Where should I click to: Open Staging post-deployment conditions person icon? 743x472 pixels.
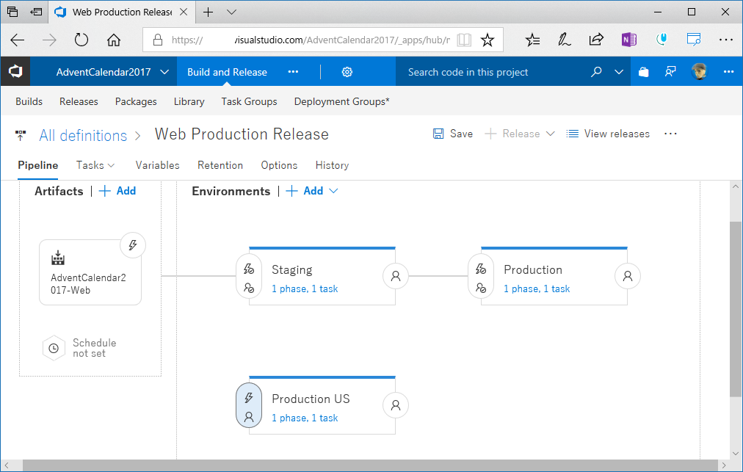coord(395,276)
